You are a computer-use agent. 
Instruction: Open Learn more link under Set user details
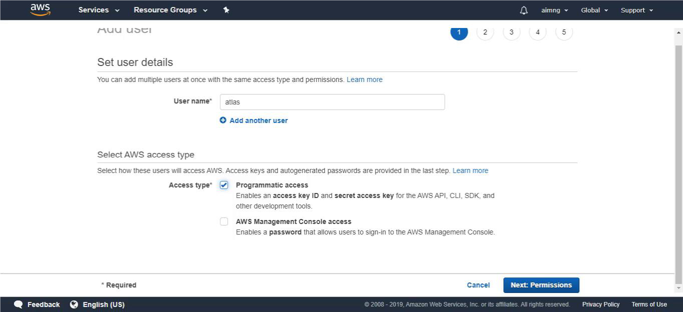click(365, 79)
